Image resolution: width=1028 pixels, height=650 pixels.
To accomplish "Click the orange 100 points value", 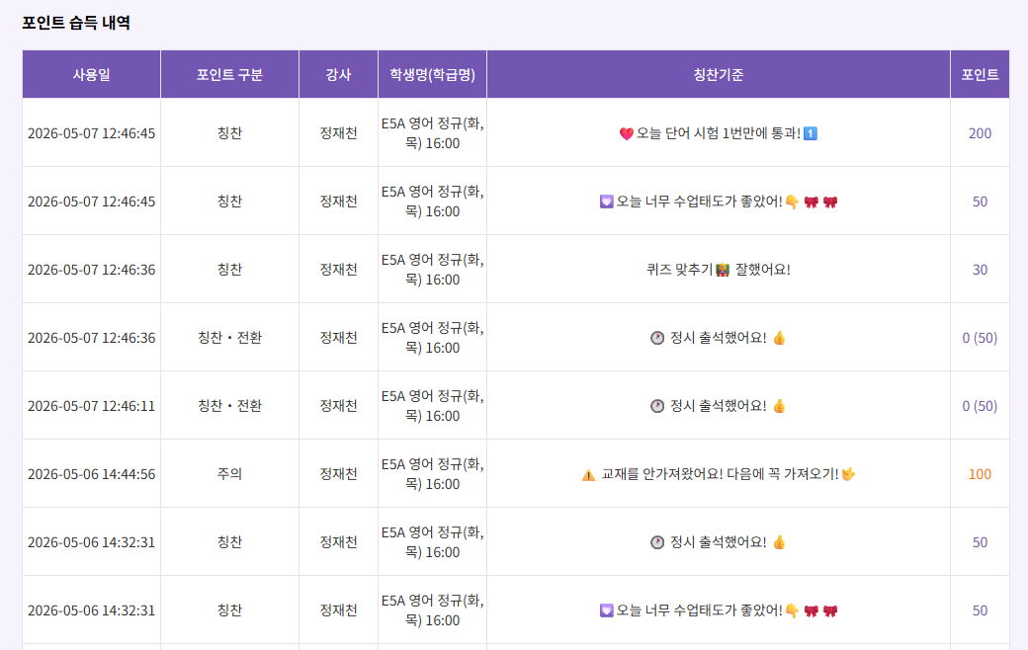I will pos(980,474).
